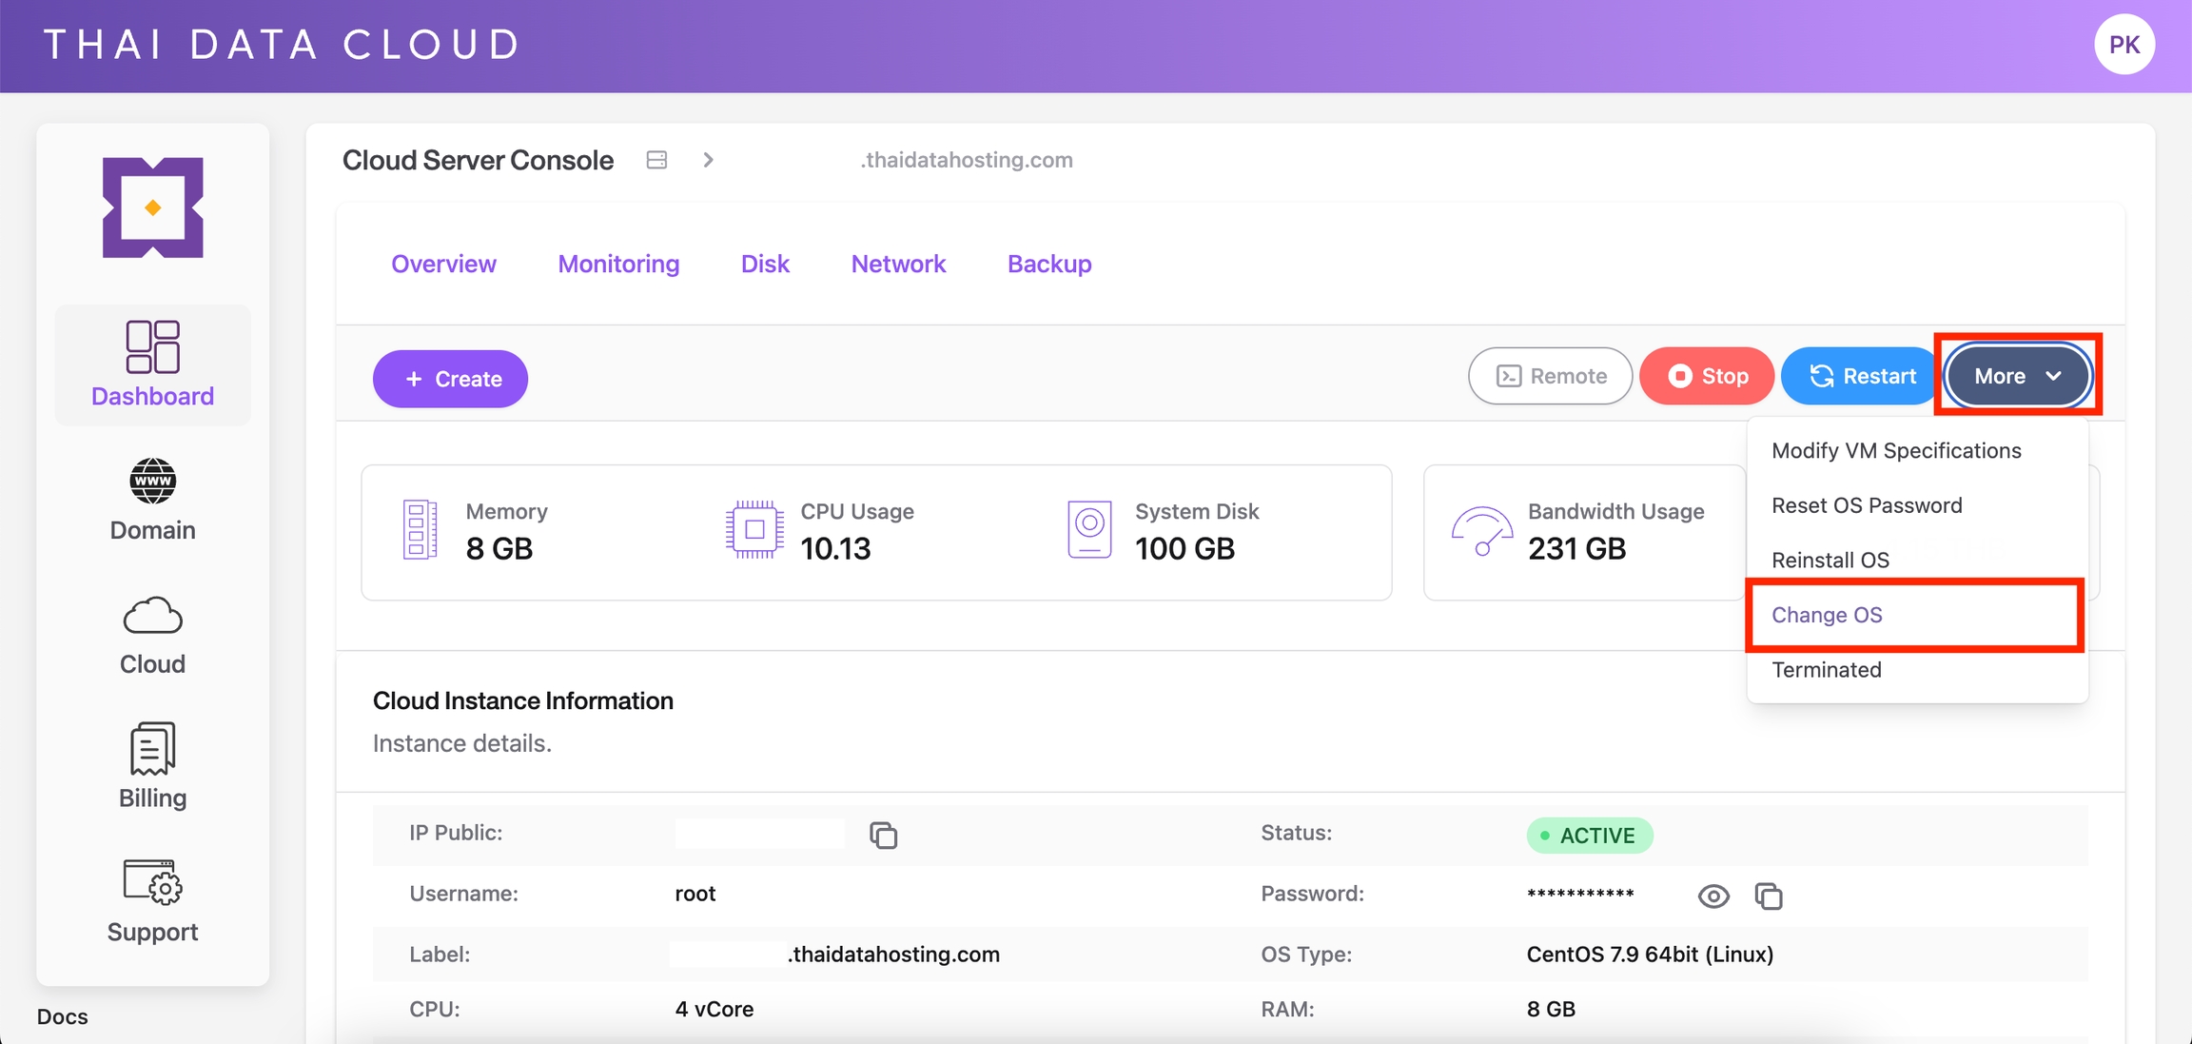Expand the More dropdown button
2192x1044 pixels.
(x=2017, y=376)
